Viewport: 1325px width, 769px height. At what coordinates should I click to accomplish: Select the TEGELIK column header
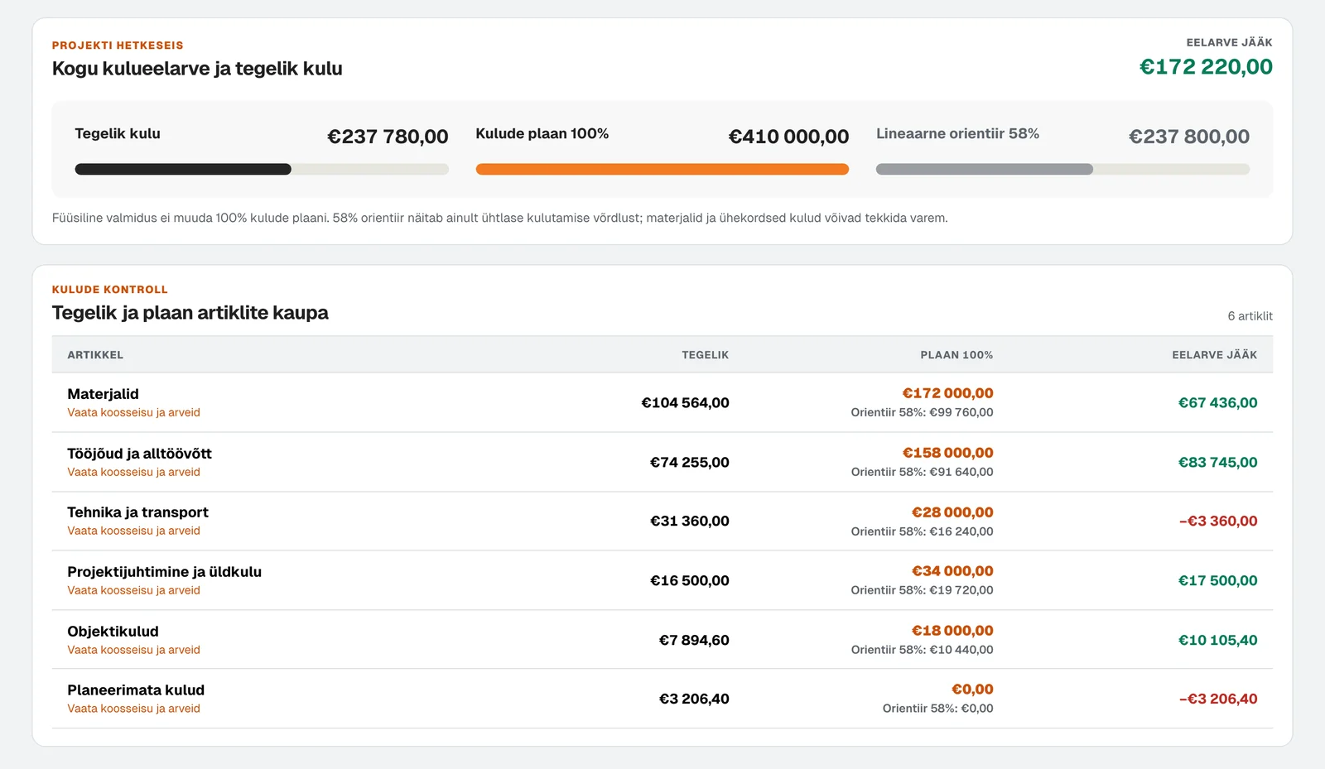706,355
